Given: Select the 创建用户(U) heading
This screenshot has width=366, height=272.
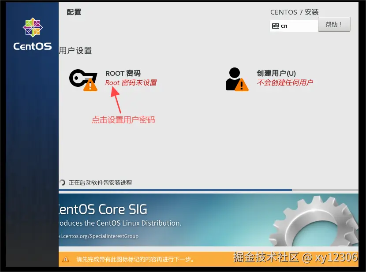Looking at the screenshot, I should 276,73.
